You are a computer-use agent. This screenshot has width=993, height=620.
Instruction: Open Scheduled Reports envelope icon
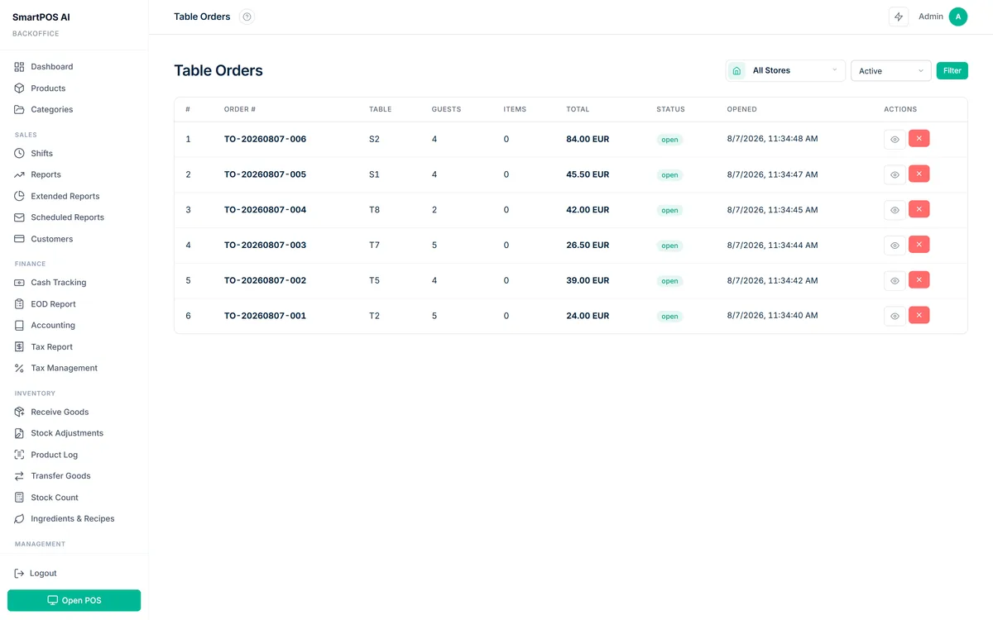click(x=19, y=218)
